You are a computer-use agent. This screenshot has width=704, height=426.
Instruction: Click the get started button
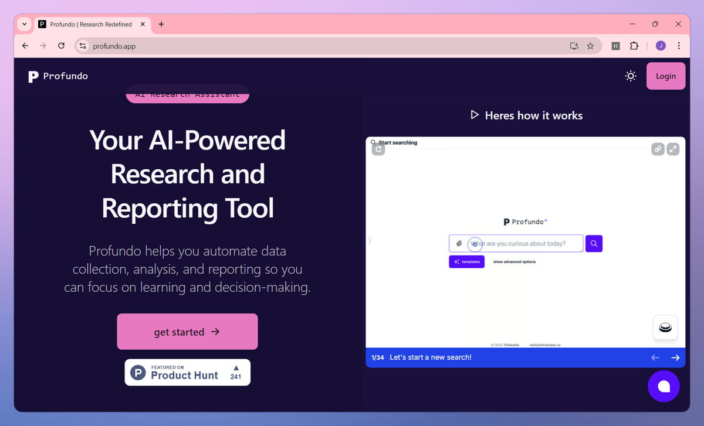187,332
